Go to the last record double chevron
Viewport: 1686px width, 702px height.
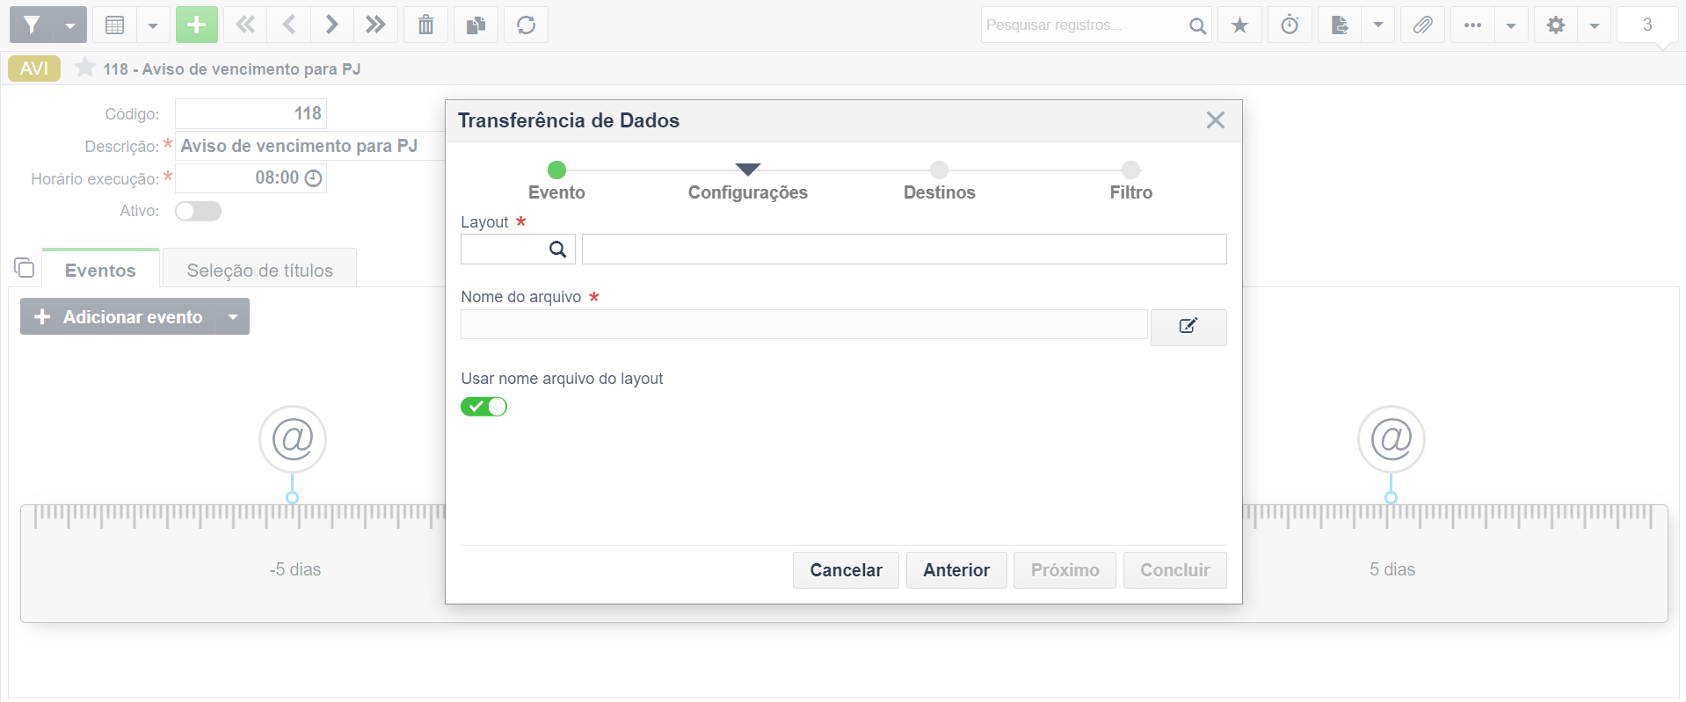point(376,25)
